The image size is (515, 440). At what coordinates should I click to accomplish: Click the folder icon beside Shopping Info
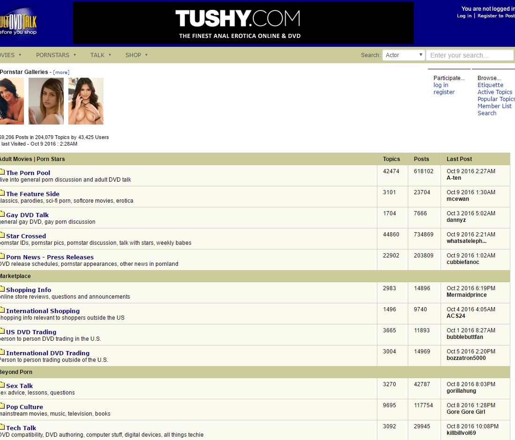click(x=2, y=289)
